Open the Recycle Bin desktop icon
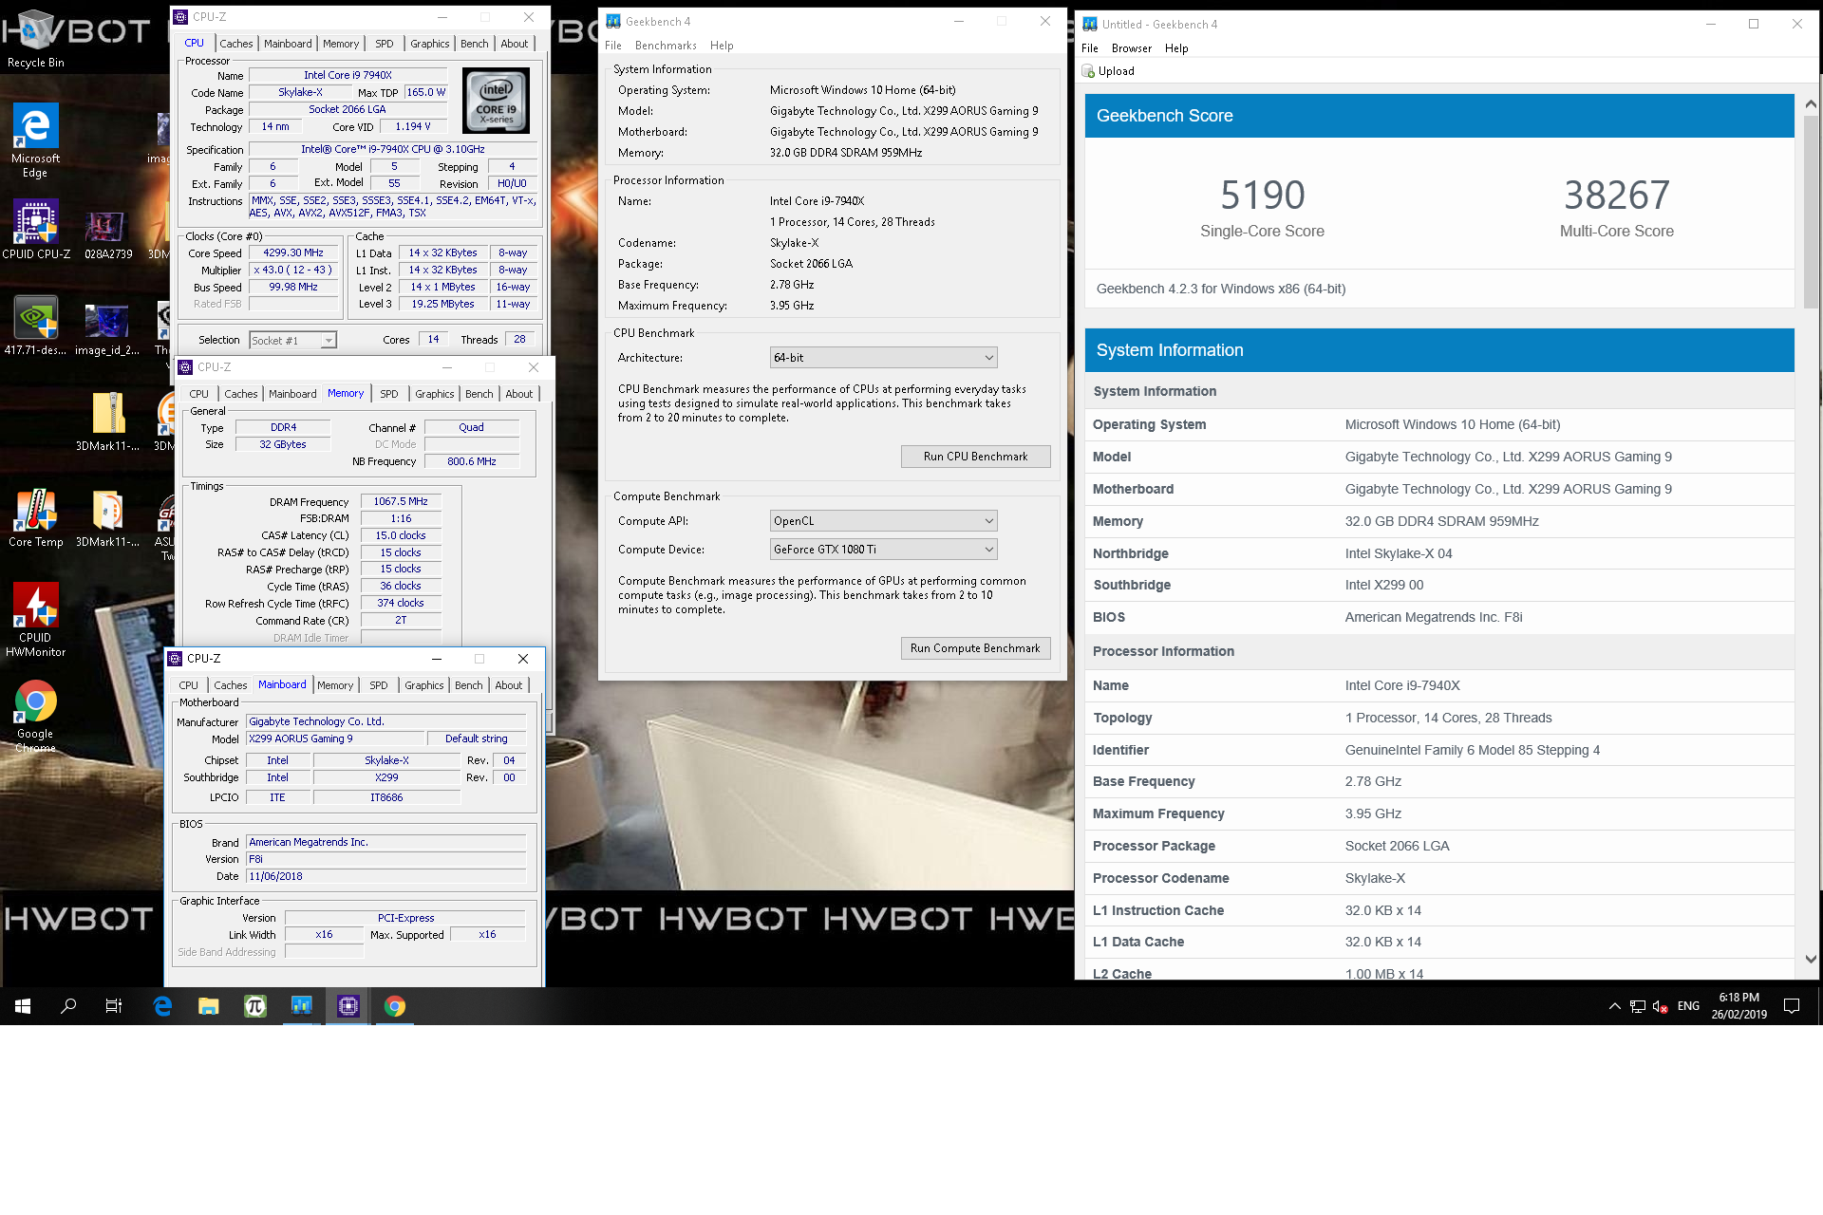Screen dimensions: 1823x1215 point(36,40)
